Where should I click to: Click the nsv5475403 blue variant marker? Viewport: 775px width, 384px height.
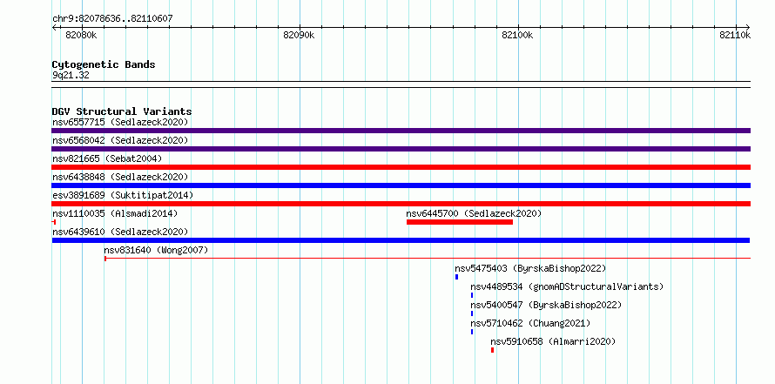pyautogui.click(x=456, y=277)
